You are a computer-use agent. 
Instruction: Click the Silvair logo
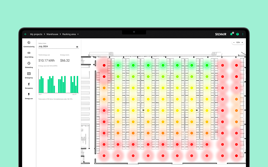click(x=221, y=34)
